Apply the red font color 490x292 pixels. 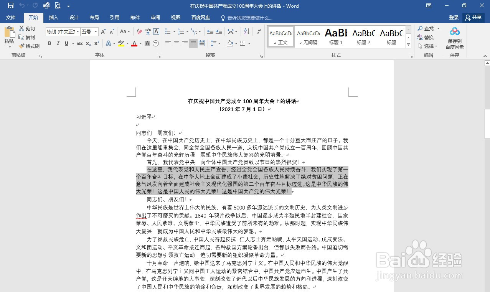134,43
